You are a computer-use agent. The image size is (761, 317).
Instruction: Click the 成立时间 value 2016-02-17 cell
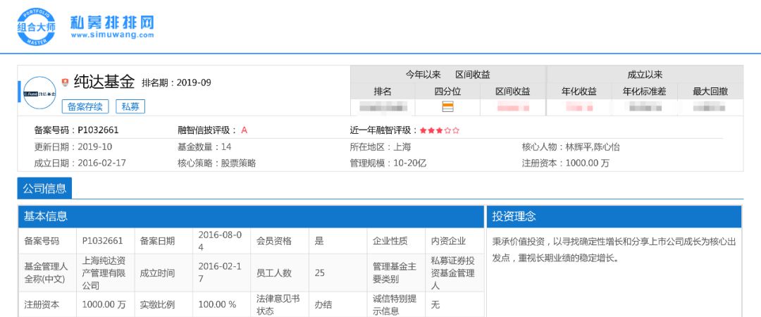click(221, 273)
